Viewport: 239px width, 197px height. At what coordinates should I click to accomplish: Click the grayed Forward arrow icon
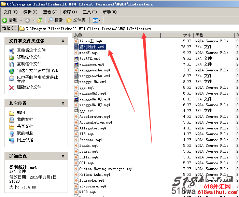tap(27, 20)
